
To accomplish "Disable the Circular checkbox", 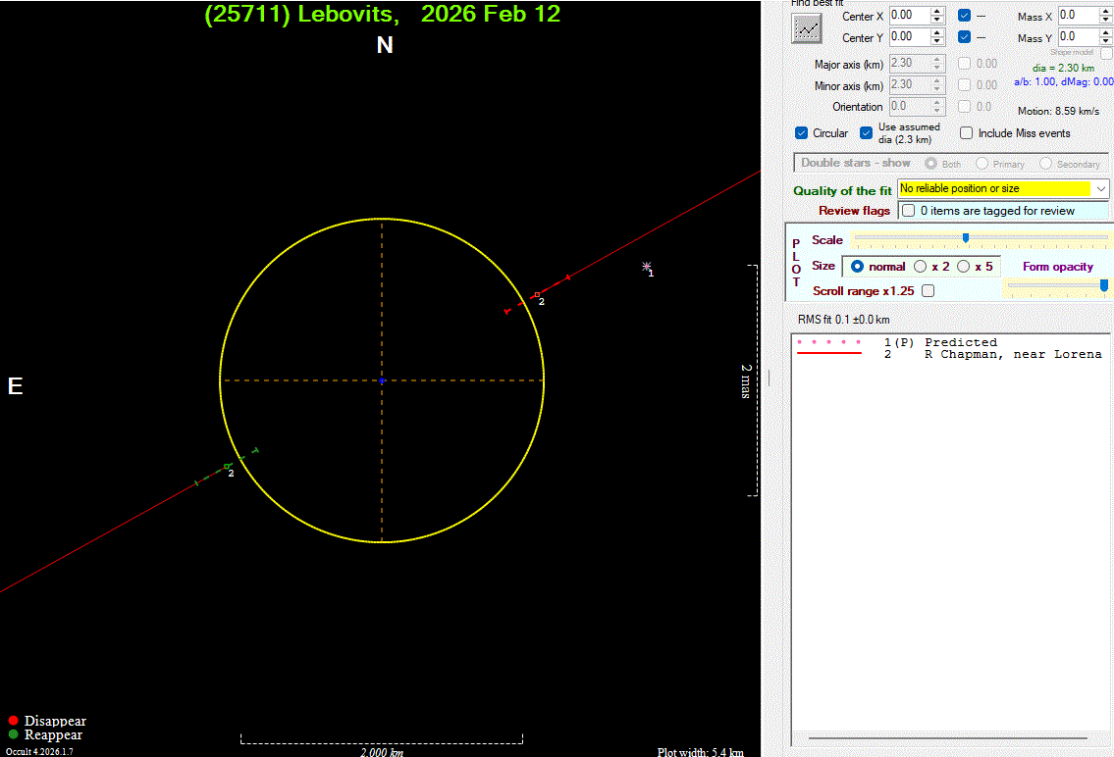I will click(802, 133).
